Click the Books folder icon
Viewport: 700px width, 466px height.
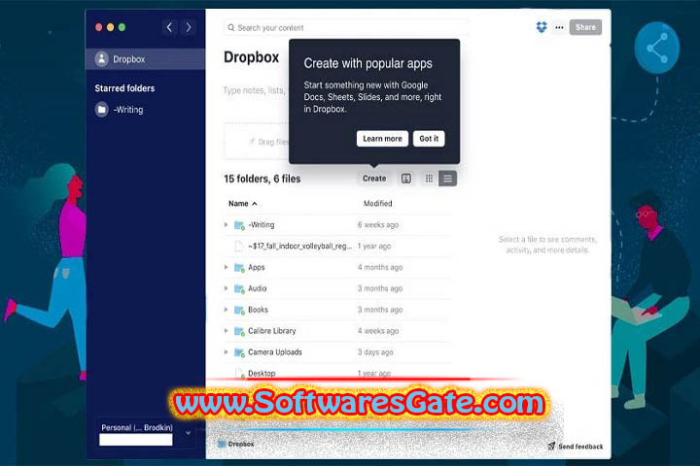coord(239,310)
